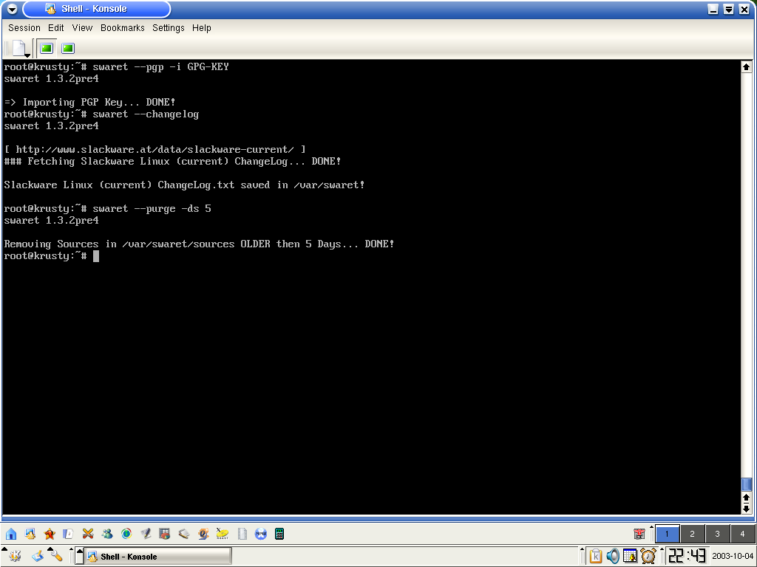The width and height of the screenshot is (757, 567).
Task: Switch to the second shell session icon
Action: [x=68, y=48]
